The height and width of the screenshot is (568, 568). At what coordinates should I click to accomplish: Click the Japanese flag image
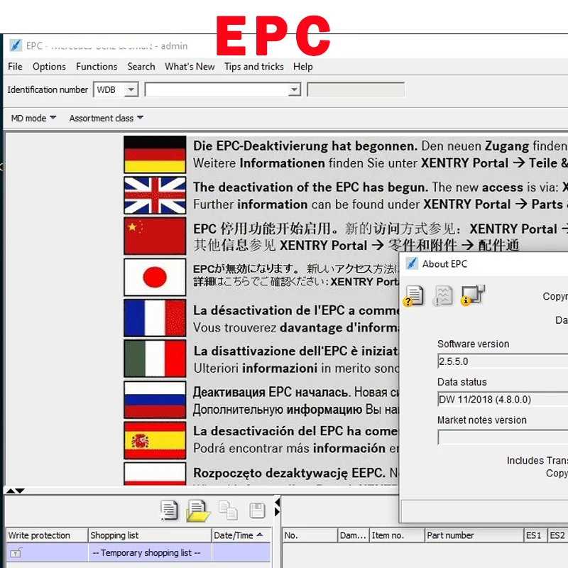click(155, 277)
